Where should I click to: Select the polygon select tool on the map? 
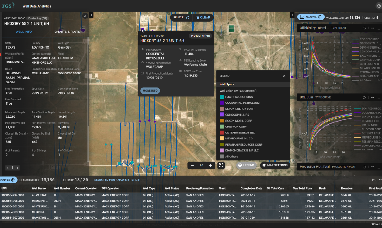(187, 18)
